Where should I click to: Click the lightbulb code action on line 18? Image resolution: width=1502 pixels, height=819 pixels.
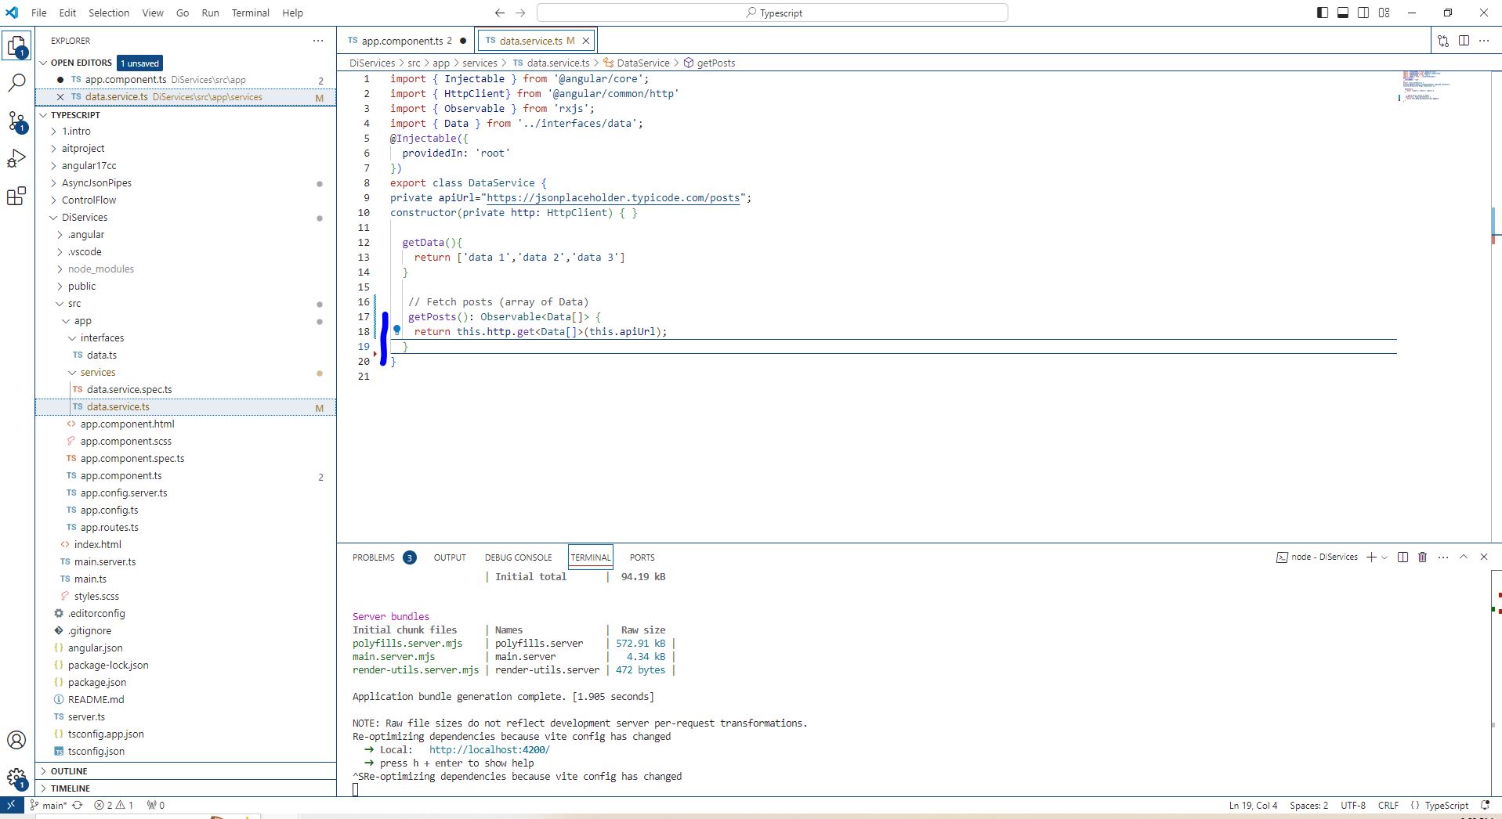397,330
